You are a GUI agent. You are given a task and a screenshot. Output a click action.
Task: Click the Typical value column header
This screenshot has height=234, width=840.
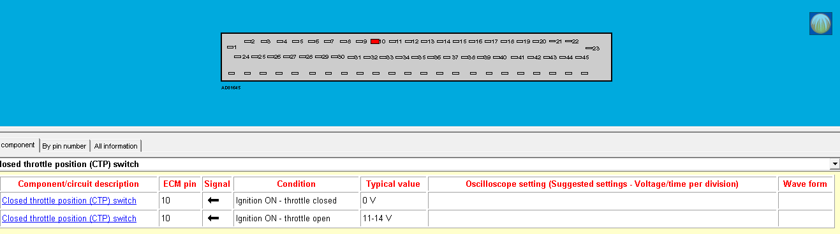point(394,184)
